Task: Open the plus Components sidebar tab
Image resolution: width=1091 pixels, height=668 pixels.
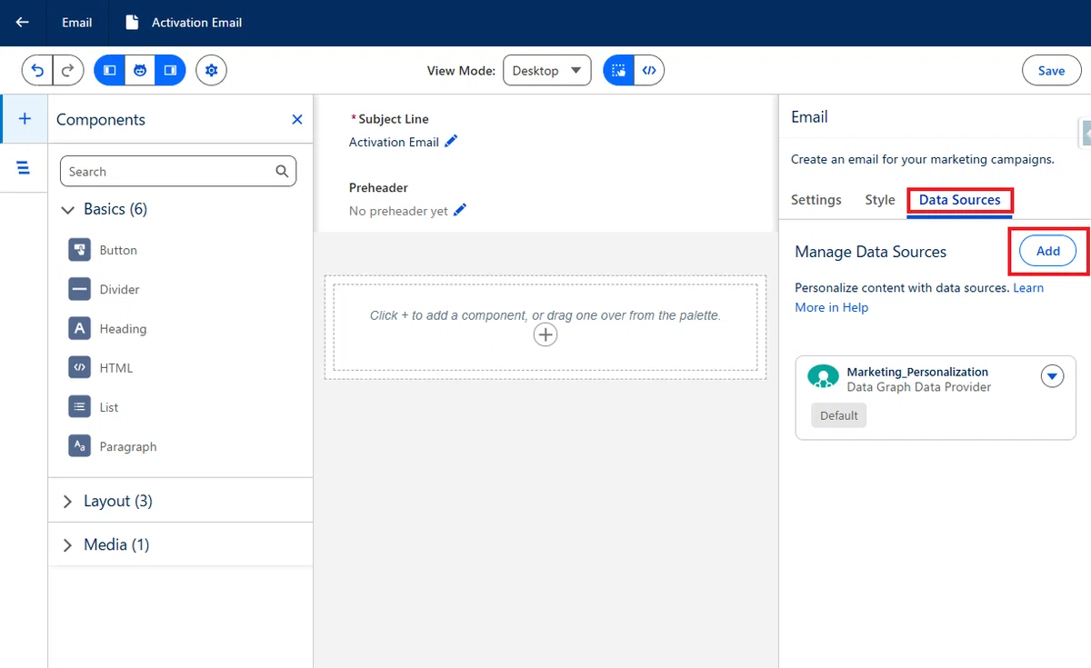Action: click(x=25, y=118)
